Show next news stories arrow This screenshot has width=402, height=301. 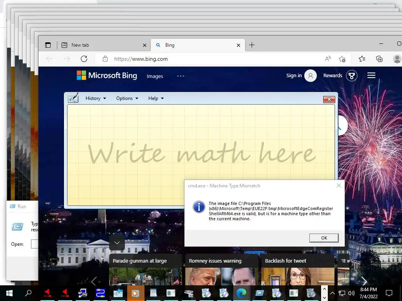pyautogui.click(x=364, y=281)
